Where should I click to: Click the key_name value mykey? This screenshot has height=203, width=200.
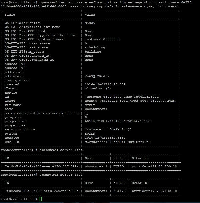tap(90, 105)
